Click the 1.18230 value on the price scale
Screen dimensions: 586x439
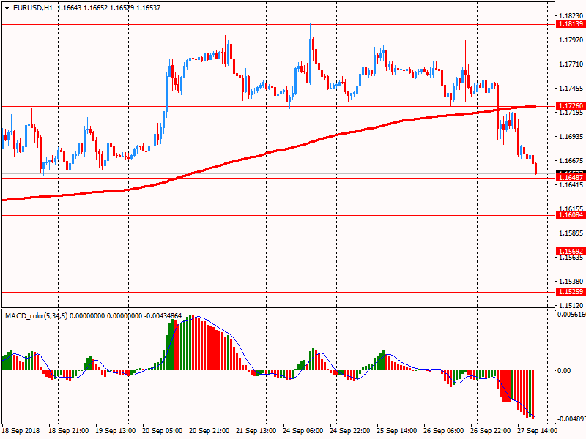[x=570, y=15]
